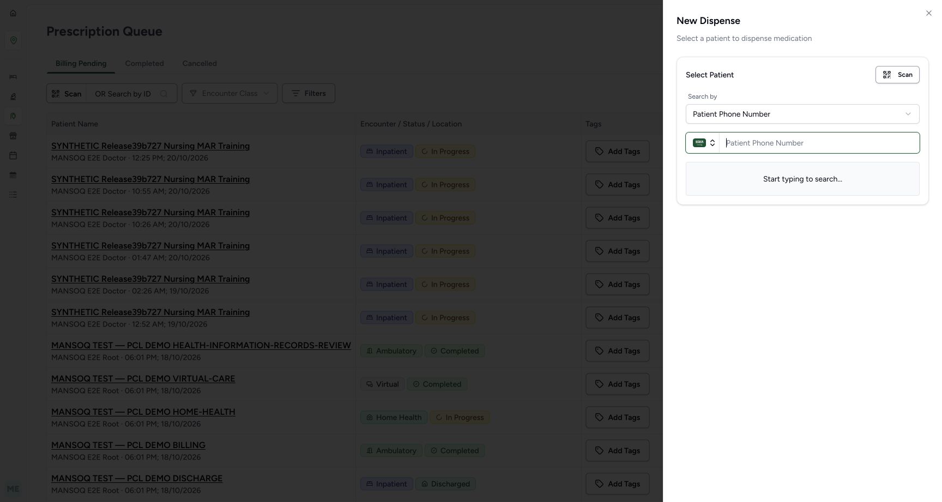The width and height of the screenshot is (942, 502).
Task: Add Tags for the 12:25 PM row
Action: (618, 152)
